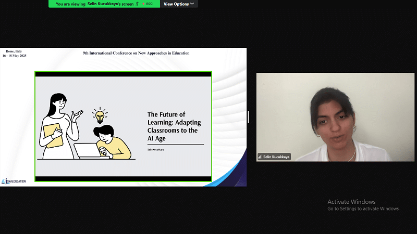Click the red REC recording indicator
Screen dimensions: 417x234
149,4
